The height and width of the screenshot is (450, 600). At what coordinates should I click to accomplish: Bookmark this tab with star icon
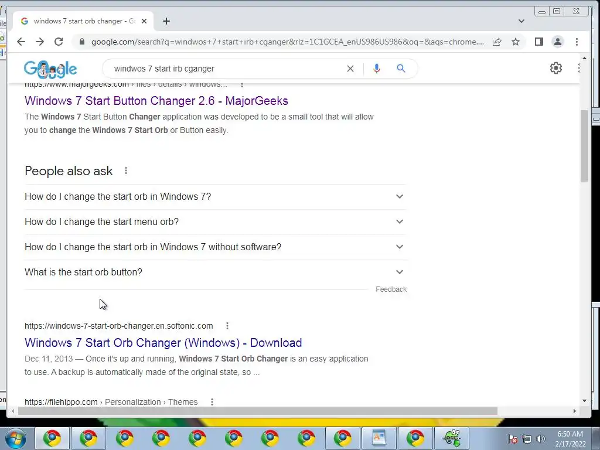pyautogui.click(x=516, y=42)
